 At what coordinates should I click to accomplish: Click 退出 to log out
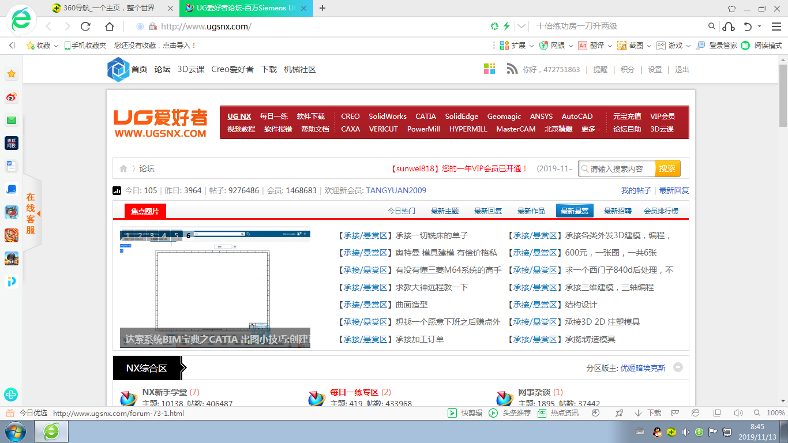pyautogui.click(x=682, y=69)
